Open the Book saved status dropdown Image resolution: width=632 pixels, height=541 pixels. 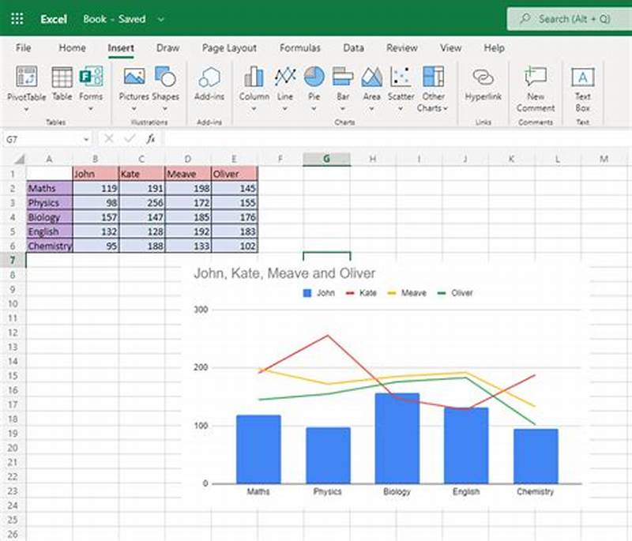point(160,20)
